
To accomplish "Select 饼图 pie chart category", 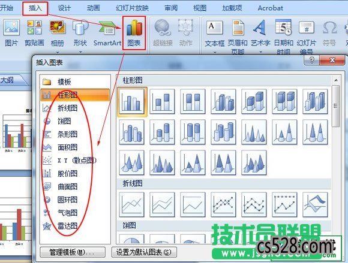I will point(75,121).
